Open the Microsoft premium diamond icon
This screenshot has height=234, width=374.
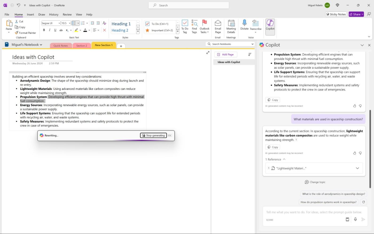tap(337, 5)
